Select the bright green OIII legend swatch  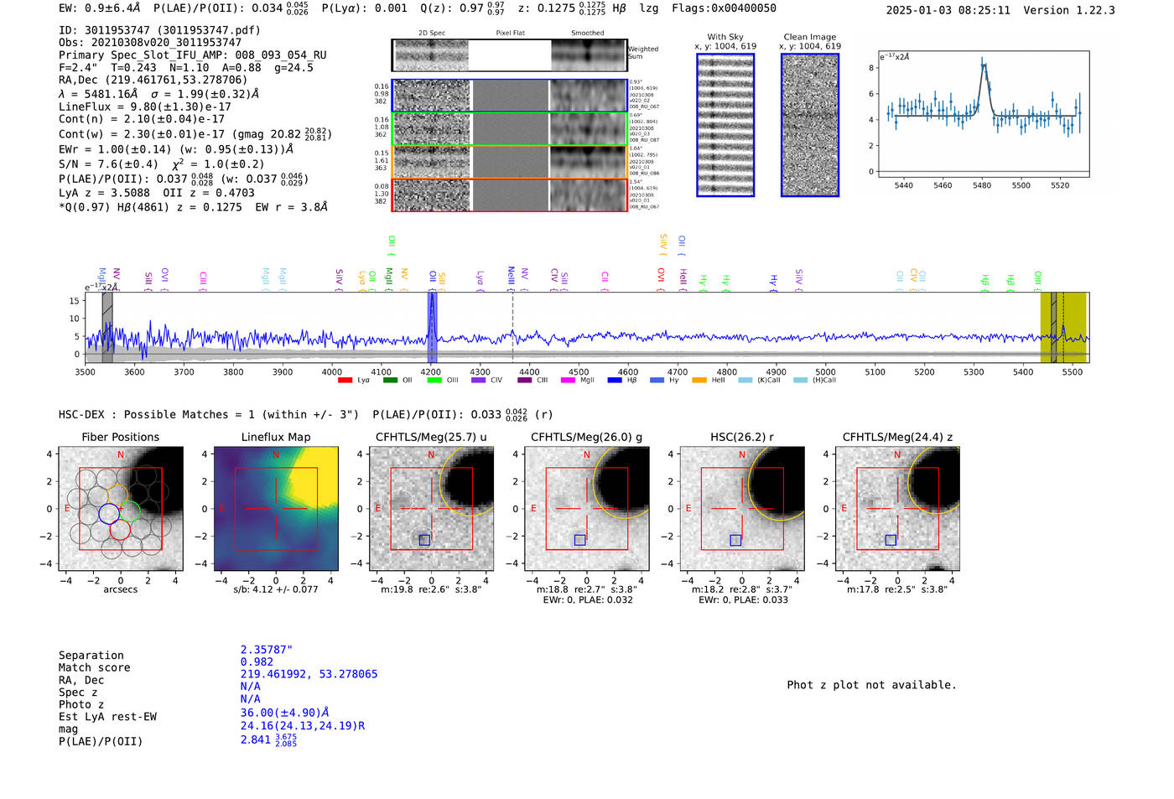pos(434,381)
